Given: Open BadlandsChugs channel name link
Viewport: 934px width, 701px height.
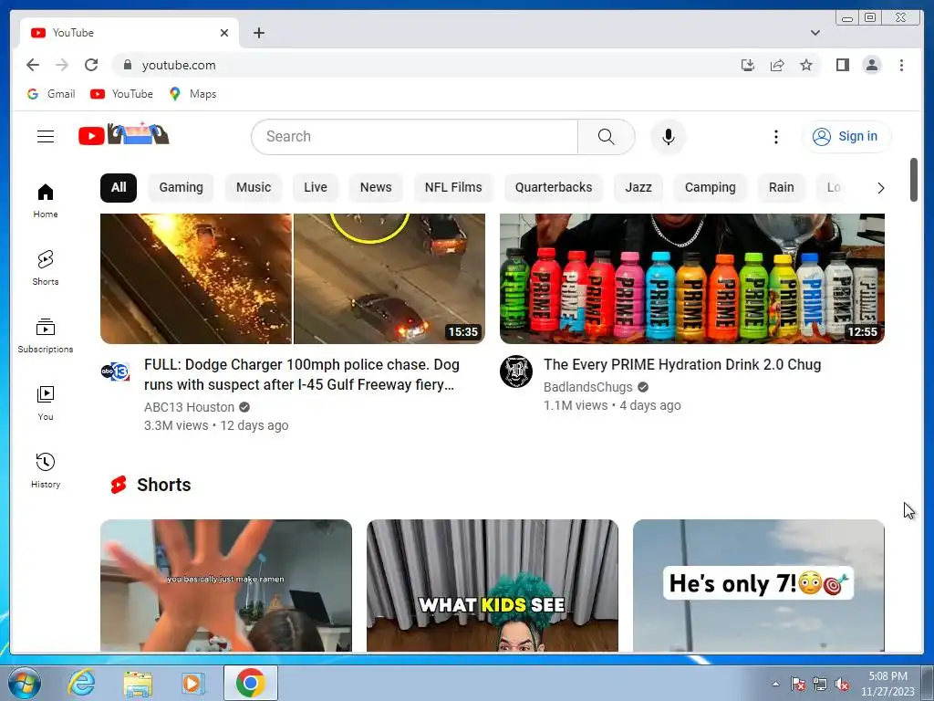Looking at the screenshot, I should (x=588, y=387).
